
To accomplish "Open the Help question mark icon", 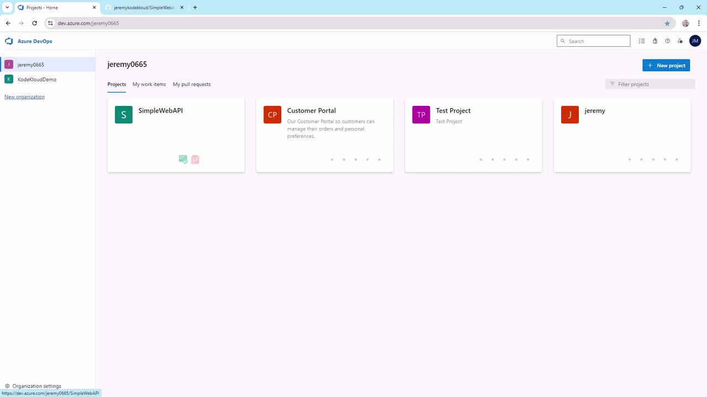I will (x=667, y=41).
